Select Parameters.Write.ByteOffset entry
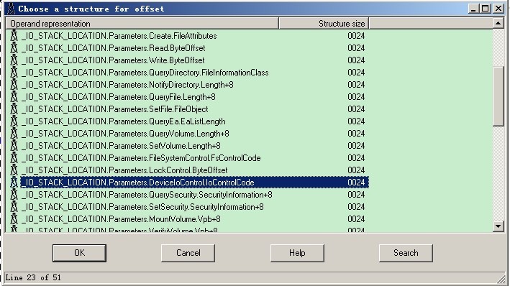Screen dimensions: 510x286 [x=113, y=60]
